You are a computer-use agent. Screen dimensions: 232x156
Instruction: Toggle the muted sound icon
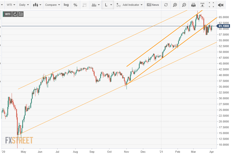(221, 5)
